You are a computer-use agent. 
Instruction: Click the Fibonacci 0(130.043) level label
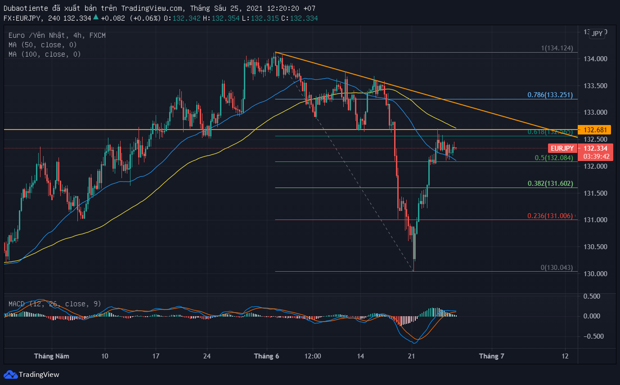[x=557, y=268]
